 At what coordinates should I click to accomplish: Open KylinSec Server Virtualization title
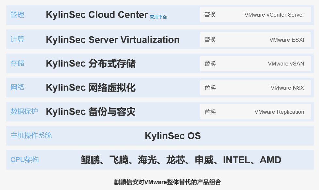point(112,40)
